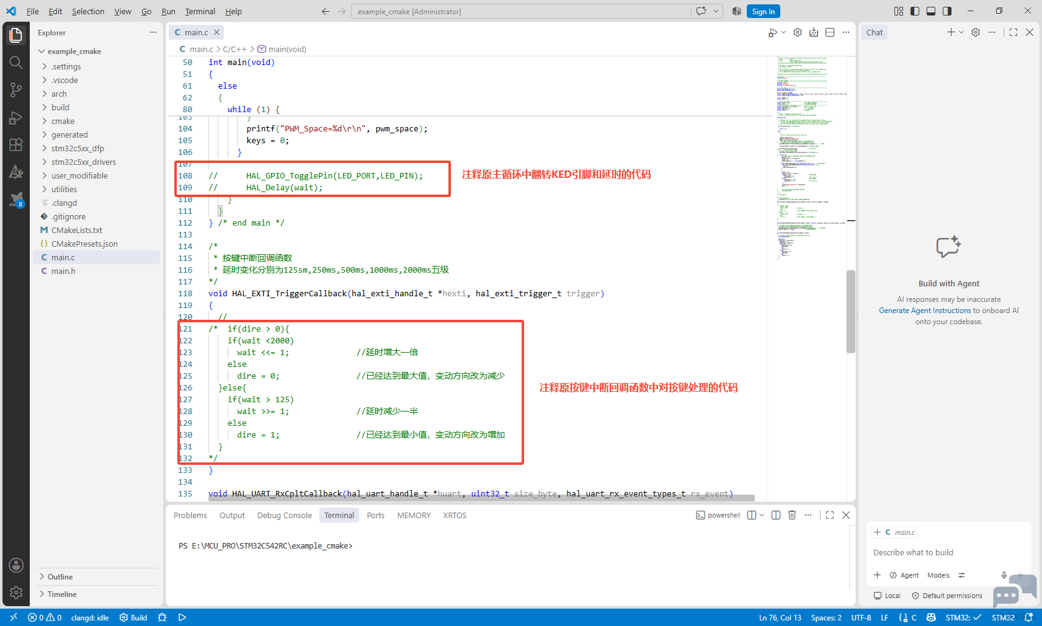Click the Models button in chat
Image resolution: width=1042 pixels, height=626 pixels.
coord(938,575)
